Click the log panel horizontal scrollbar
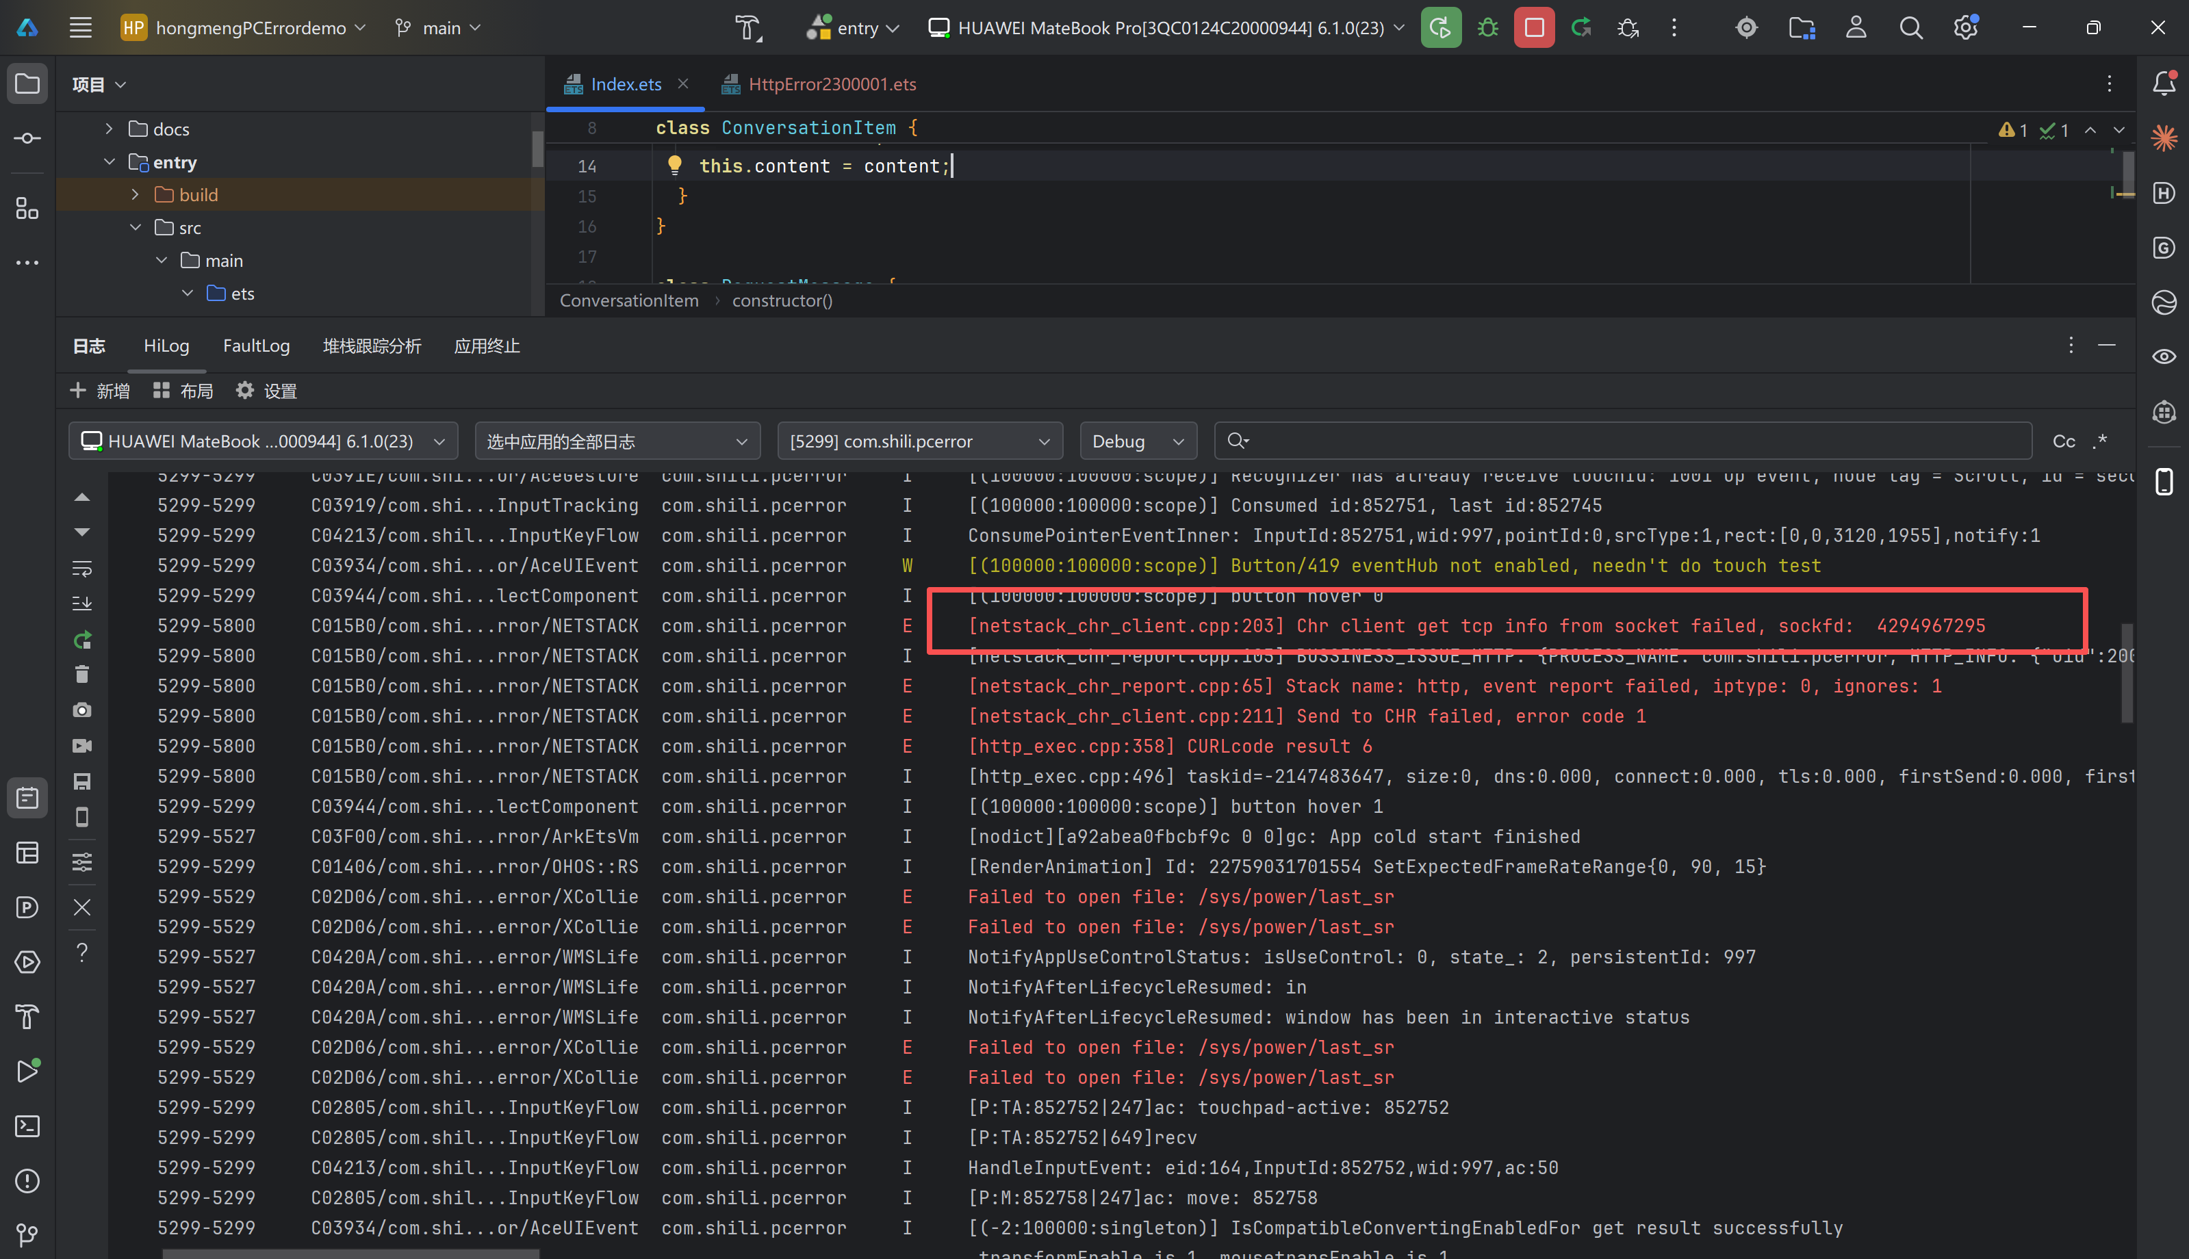Image resolution: width=2189 pixels, height=1259 pixels. (x=350, y=1253)
